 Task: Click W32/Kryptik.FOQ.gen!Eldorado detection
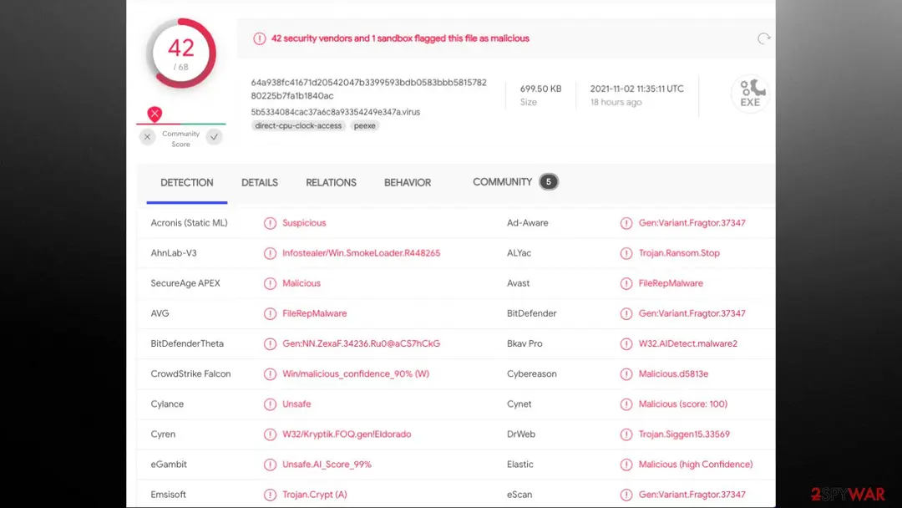coord(347,434)
